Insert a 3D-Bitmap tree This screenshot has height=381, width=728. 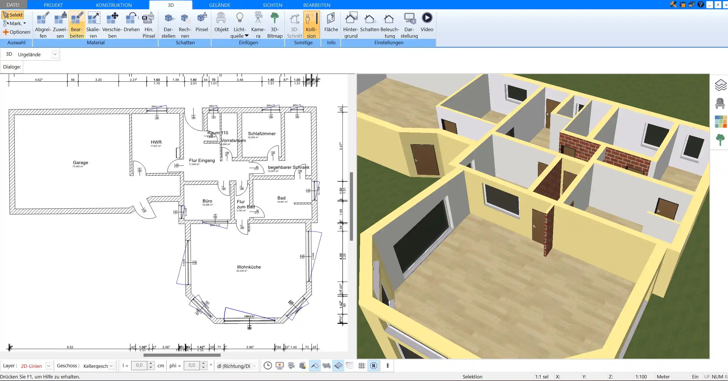tap(275, 25)
